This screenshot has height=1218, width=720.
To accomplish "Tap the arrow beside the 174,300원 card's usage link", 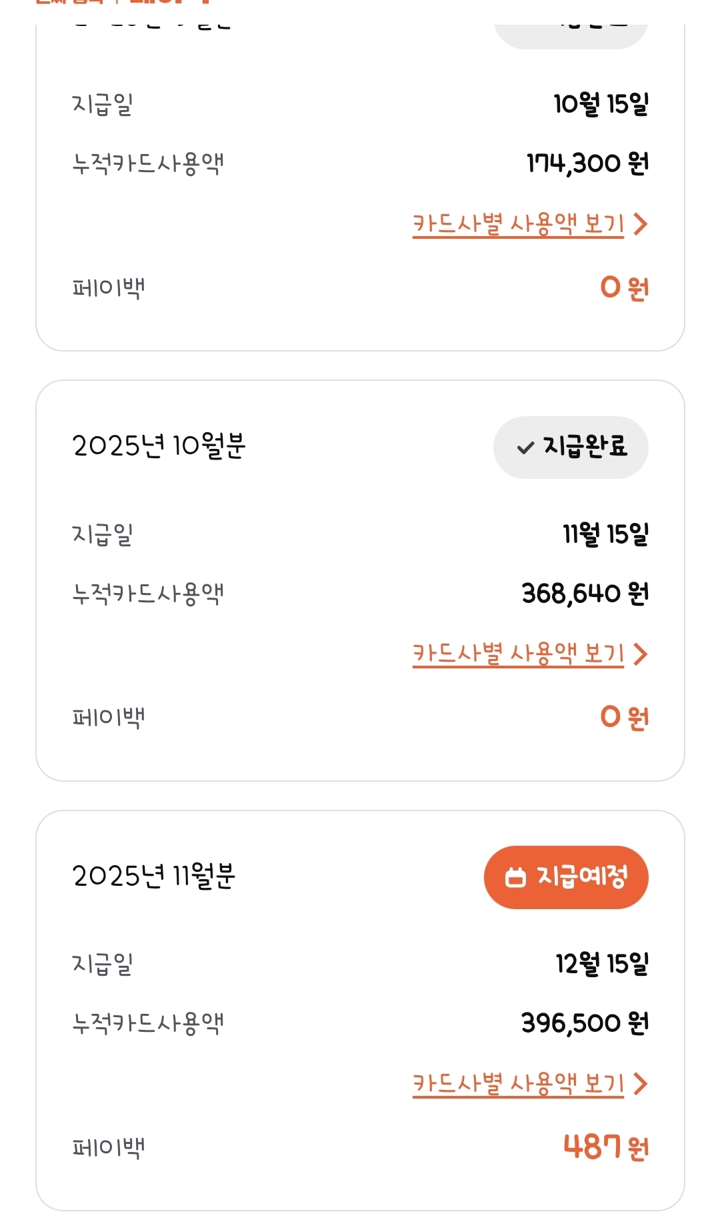I will (x=641, y=224).
